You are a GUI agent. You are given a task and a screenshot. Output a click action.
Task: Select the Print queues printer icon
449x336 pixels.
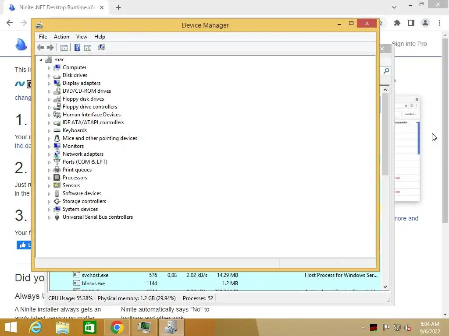[57, 170]
